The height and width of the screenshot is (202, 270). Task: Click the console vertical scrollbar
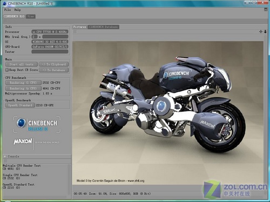69,179
